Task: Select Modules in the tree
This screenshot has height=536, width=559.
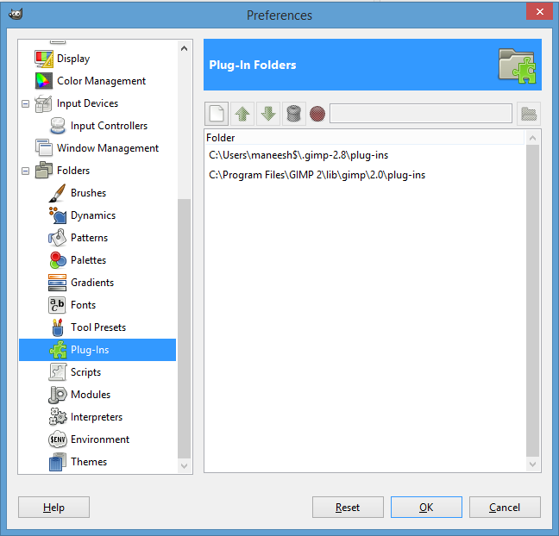Action: 91,395
